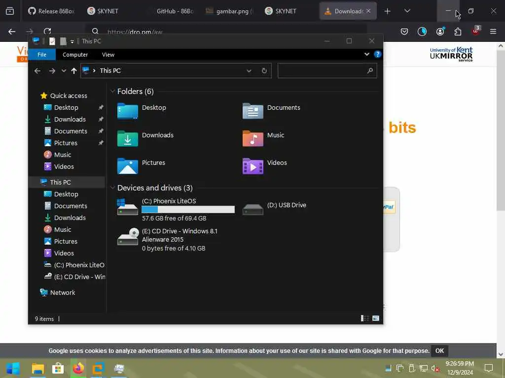The height and width of the screenshot is (378, 505).
Task: Click the New folder quick access toolbar icon
Action: 63,41
